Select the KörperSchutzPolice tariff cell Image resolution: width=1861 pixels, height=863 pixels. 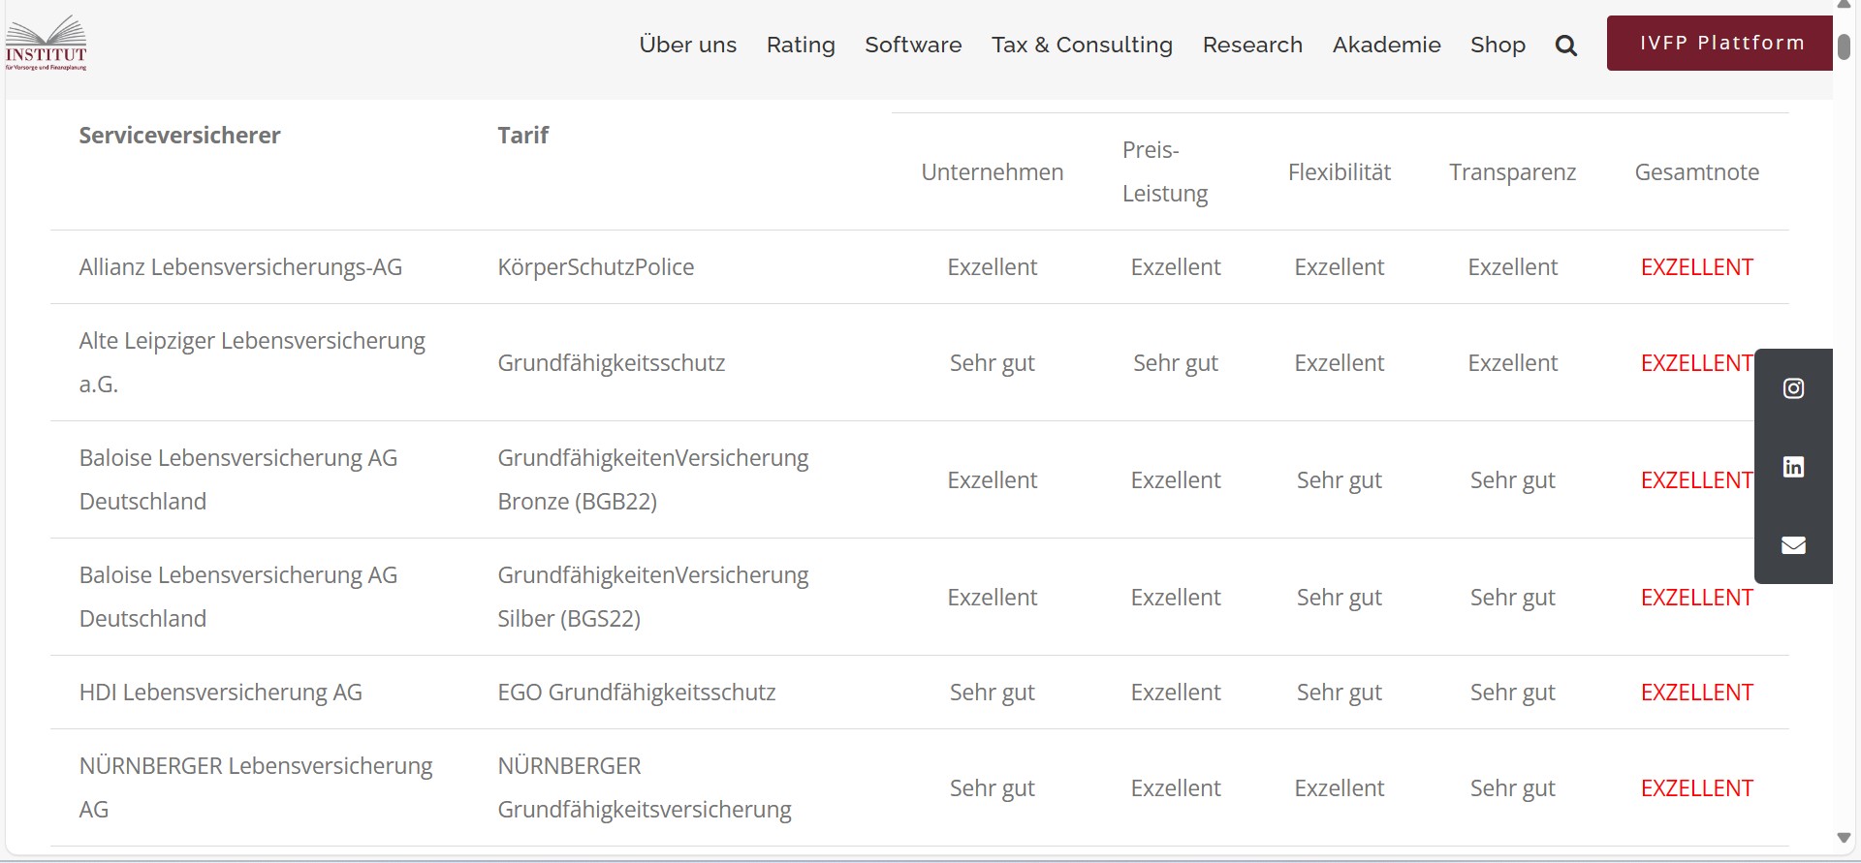pos(595,266)
